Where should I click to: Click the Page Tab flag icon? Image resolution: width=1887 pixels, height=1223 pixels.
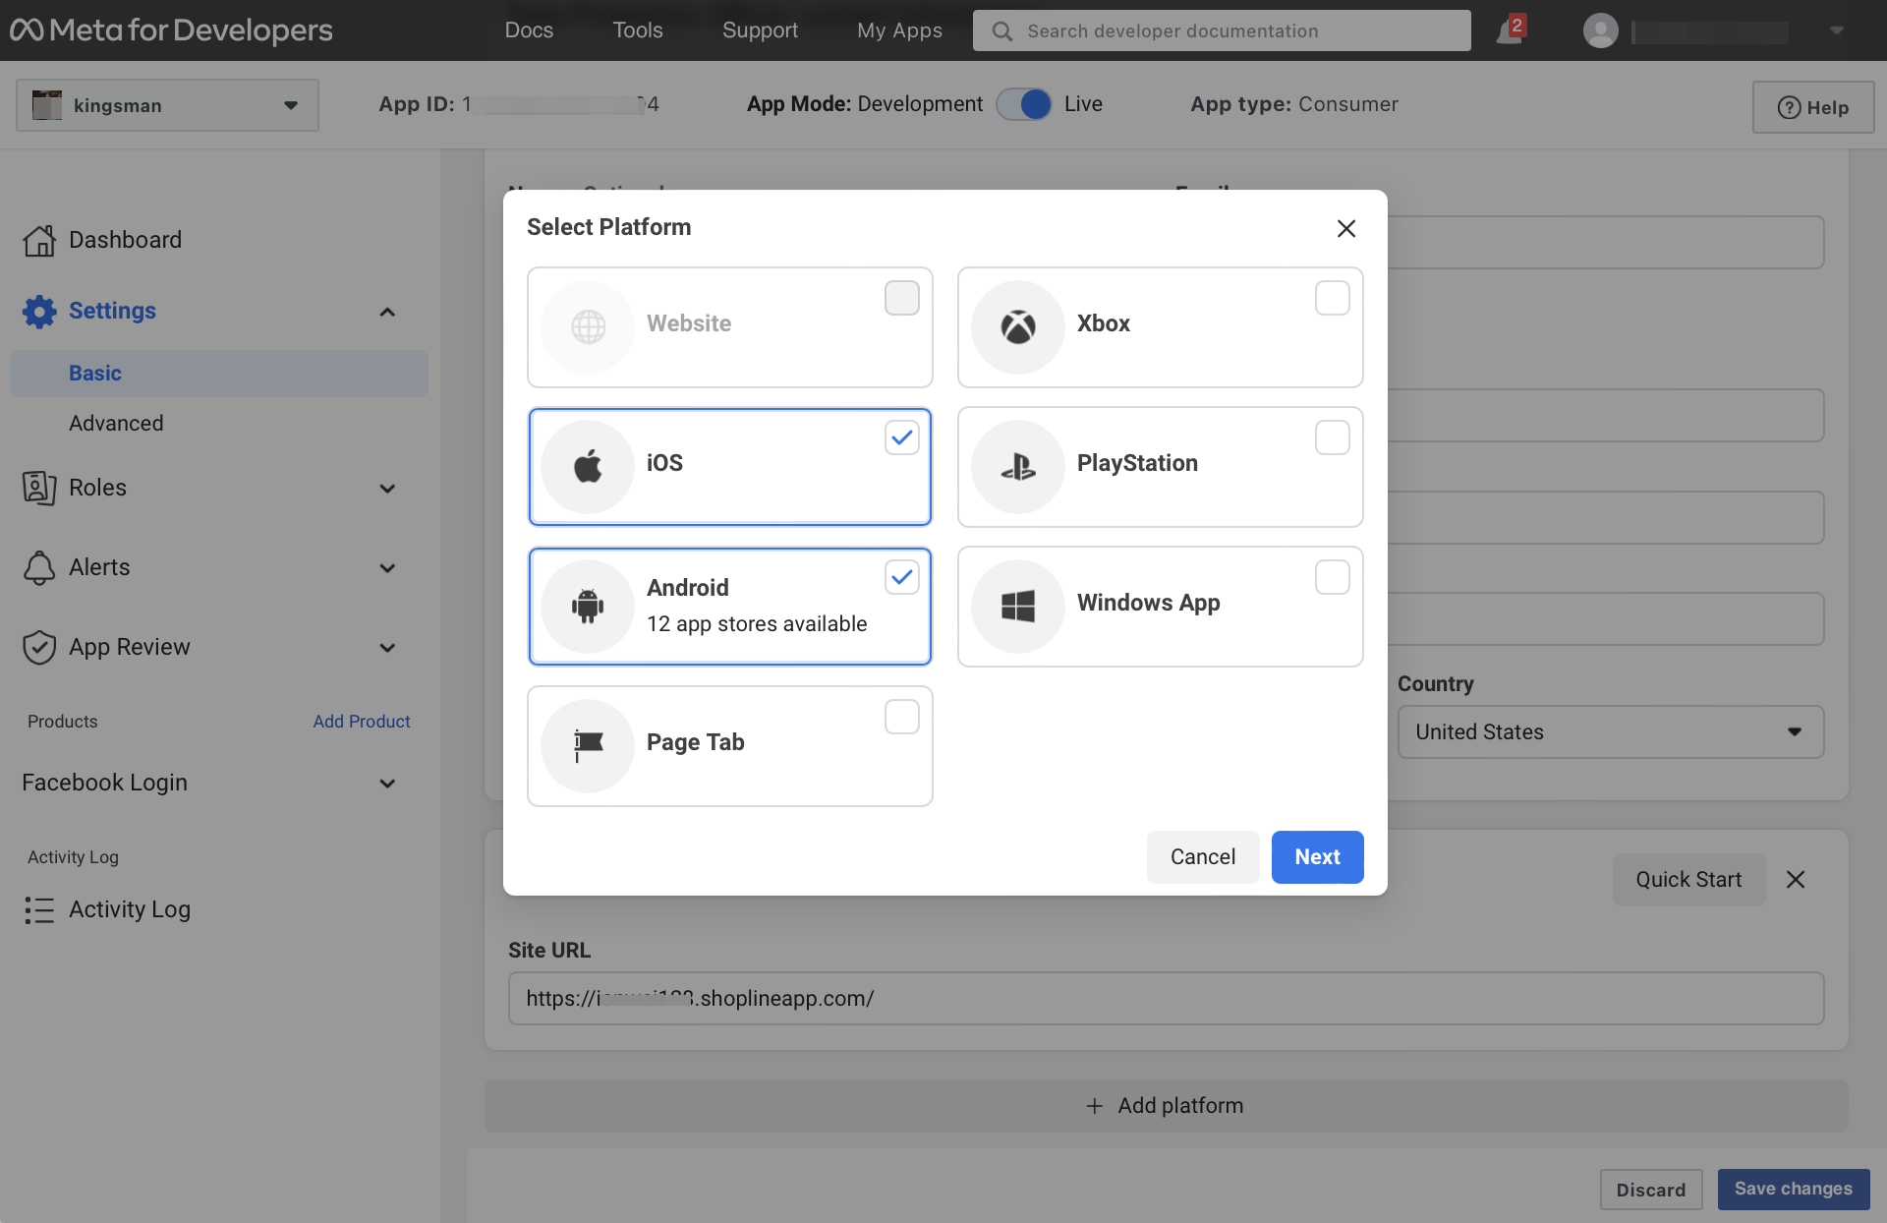588,745
